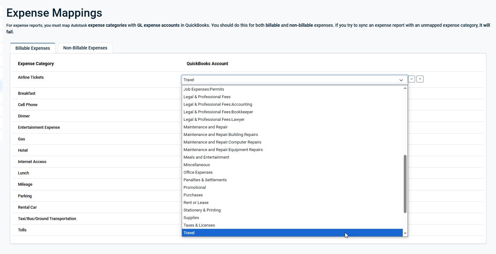The image size is (496, 254).
Task: Select Travel option in the dropdown list
Action: coord(189,233)
